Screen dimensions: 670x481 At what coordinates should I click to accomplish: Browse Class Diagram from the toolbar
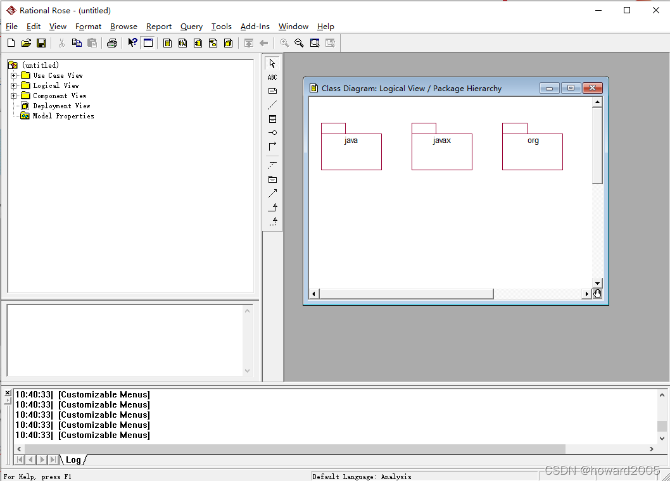point(167,42)
